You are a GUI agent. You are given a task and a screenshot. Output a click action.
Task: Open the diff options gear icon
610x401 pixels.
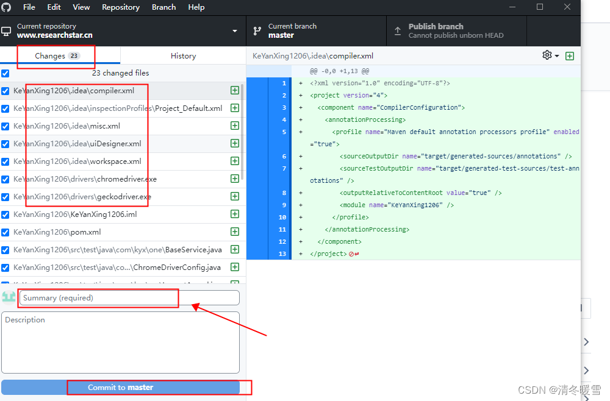click(546, 55)
